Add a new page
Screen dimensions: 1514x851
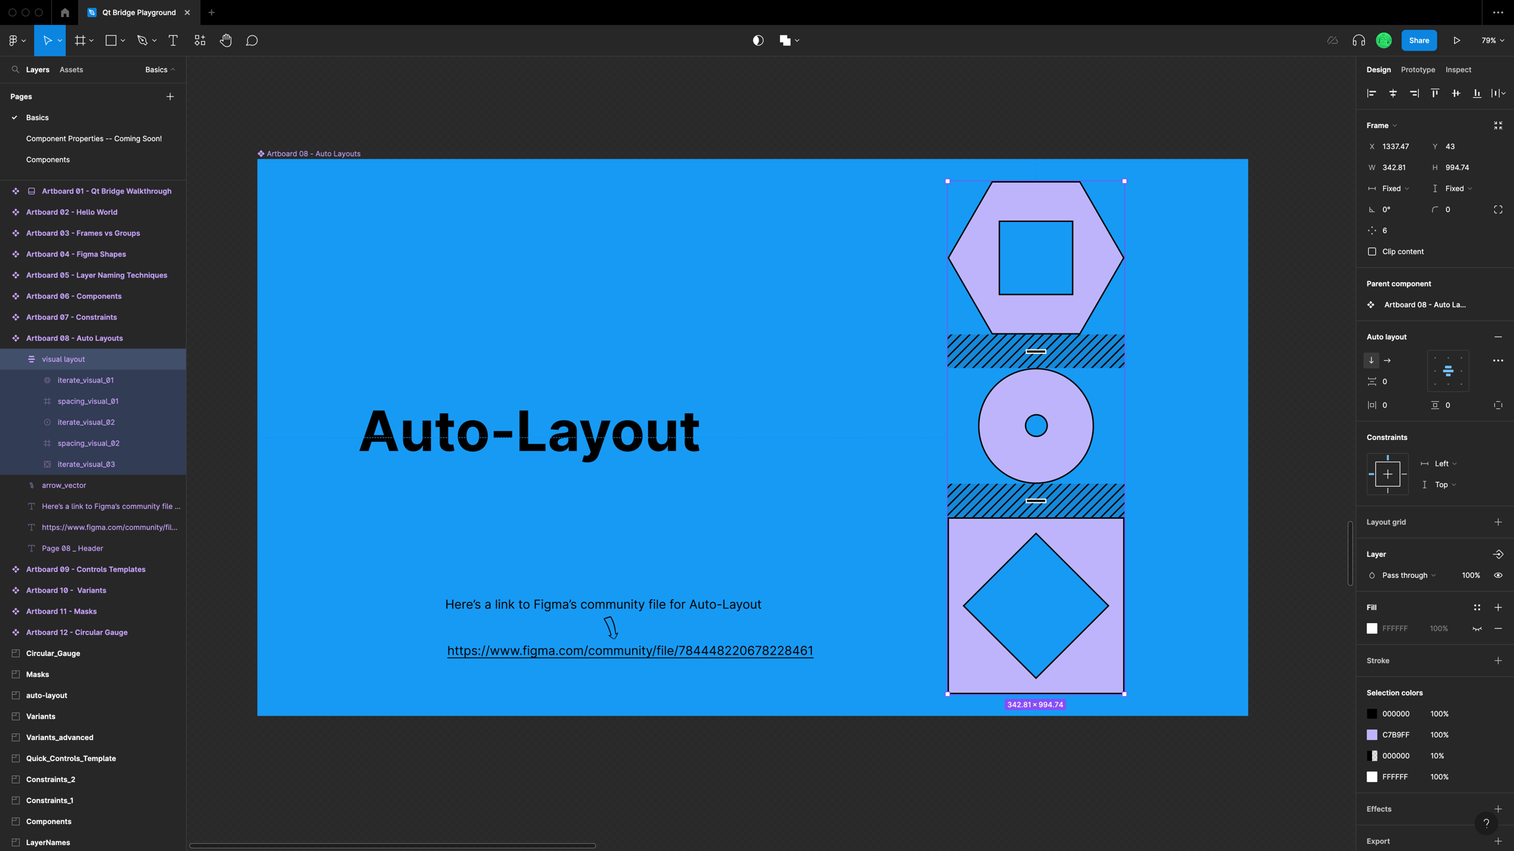[x=170, y=97]
